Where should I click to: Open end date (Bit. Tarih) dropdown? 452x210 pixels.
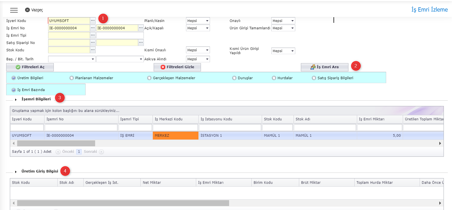(x=141, y=59)
